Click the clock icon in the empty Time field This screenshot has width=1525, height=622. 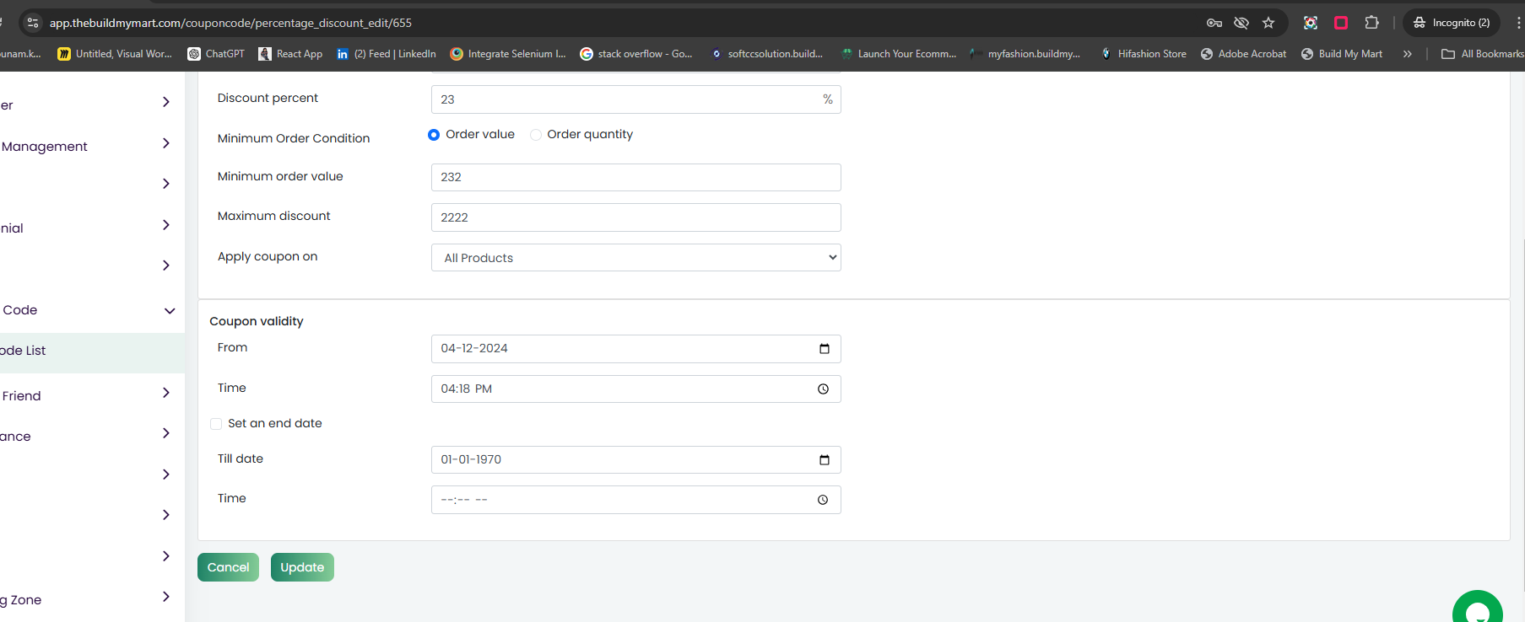coord(823,500)
